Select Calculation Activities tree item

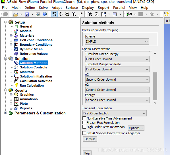[36, 81]
